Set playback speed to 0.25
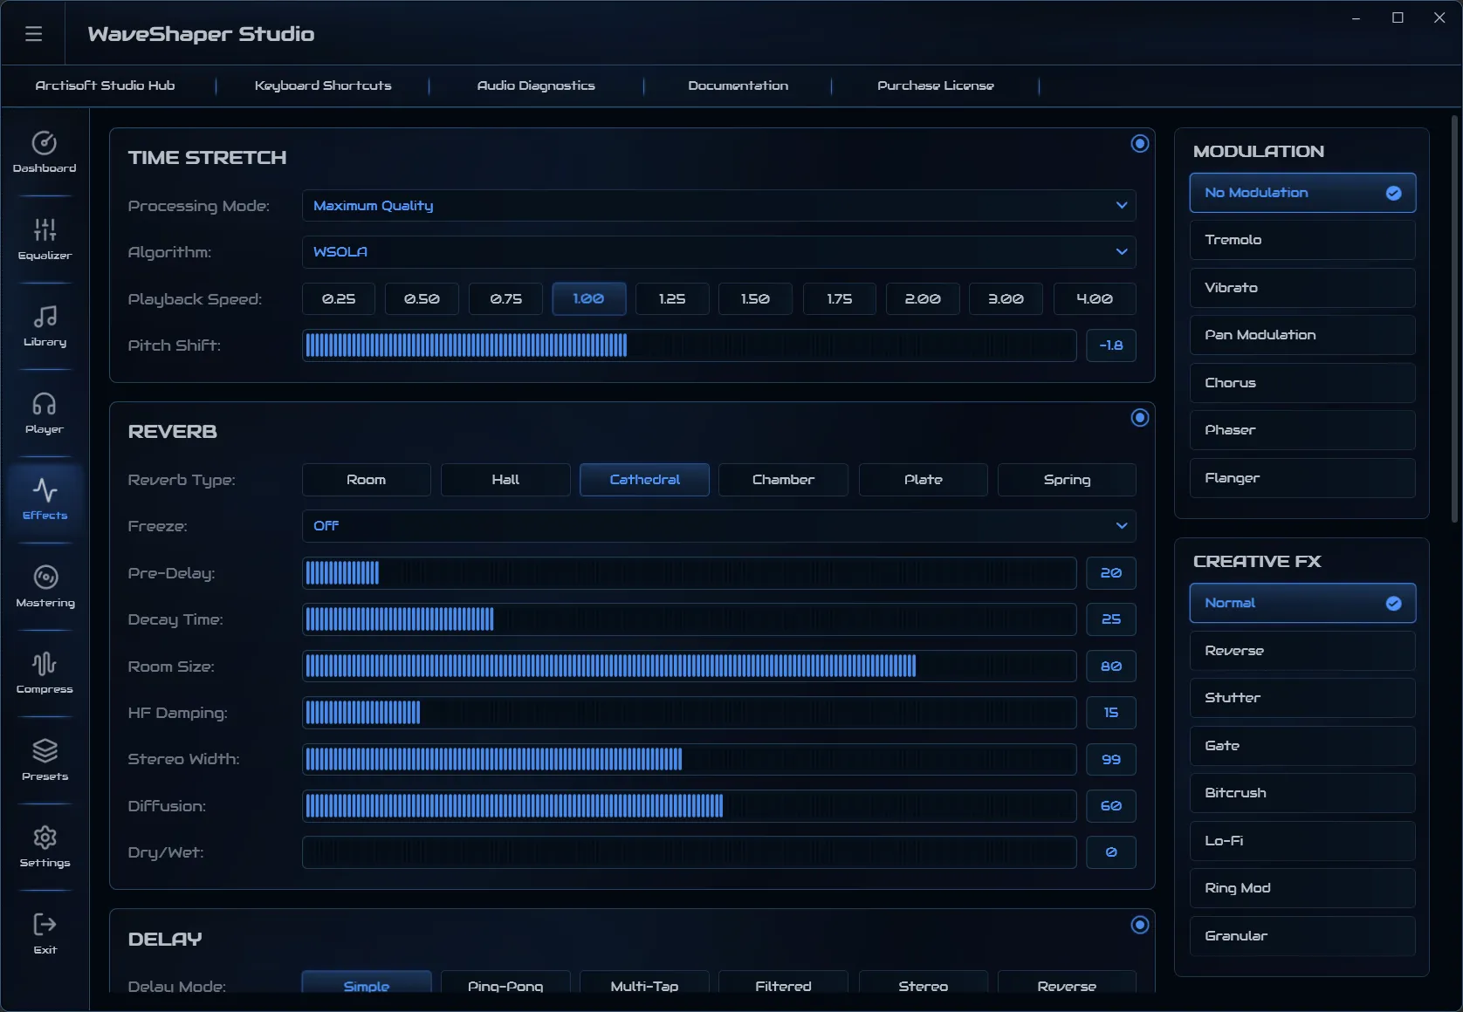This screenshot has width=1463, height=1012. tap(339, 298)
